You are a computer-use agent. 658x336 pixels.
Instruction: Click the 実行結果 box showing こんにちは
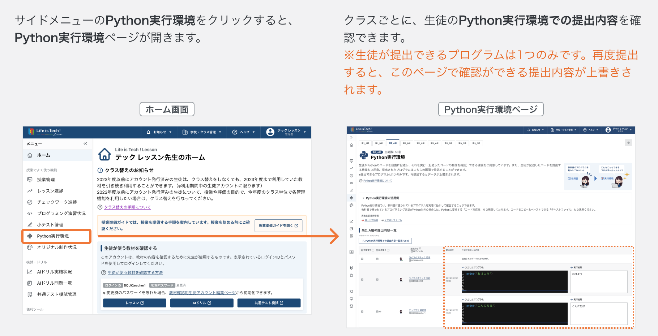[x=599, y=314]
